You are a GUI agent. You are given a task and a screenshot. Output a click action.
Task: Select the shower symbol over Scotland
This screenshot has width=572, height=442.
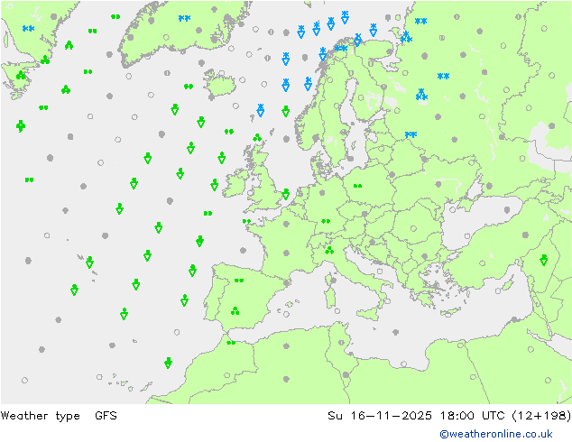pyautogui.click(x=257, y=138)
